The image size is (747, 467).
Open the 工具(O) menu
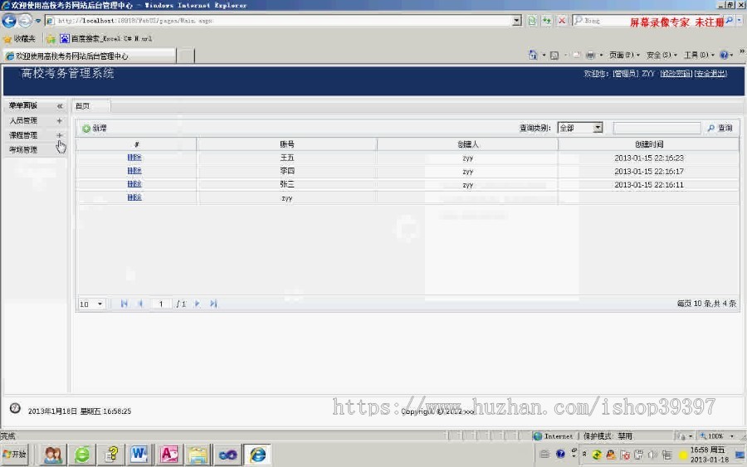point(699,56)
